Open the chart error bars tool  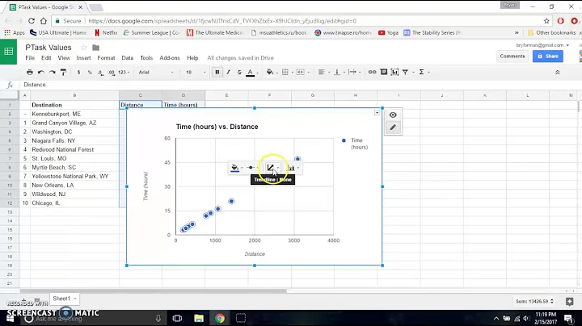(293, 168)
